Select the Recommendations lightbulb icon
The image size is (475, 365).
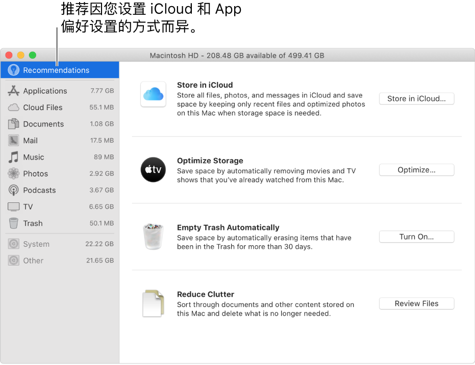click(14, 70)
